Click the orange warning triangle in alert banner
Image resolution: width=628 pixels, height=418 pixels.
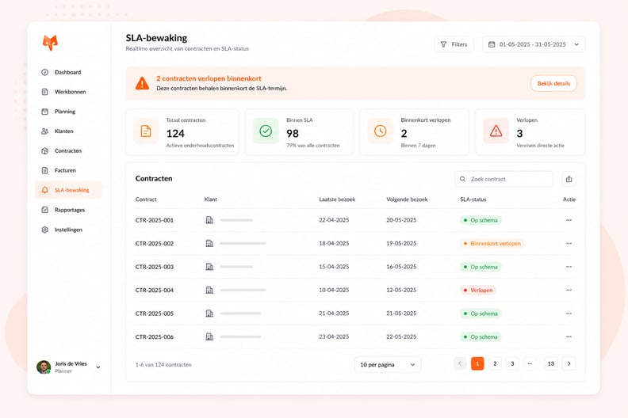coord(142,83)
